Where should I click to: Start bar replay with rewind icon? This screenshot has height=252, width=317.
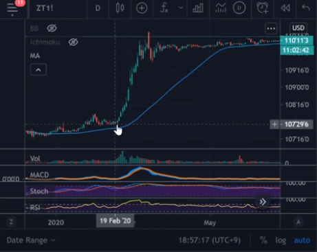[285, 8]
